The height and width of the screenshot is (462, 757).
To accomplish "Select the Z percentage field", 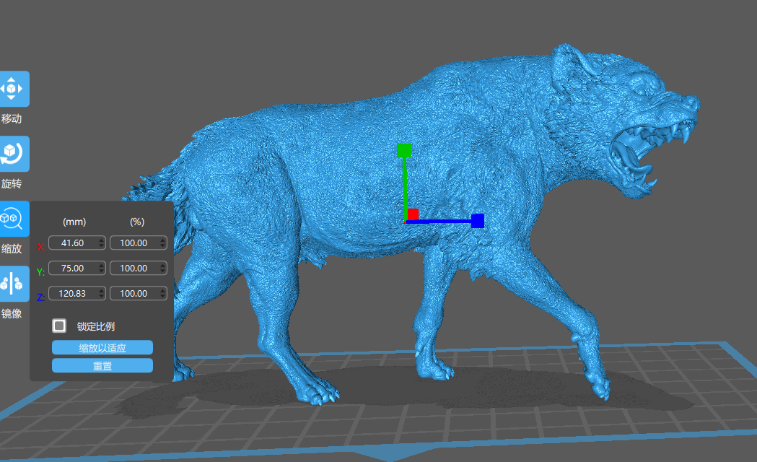I will click(x=134, y=294).
